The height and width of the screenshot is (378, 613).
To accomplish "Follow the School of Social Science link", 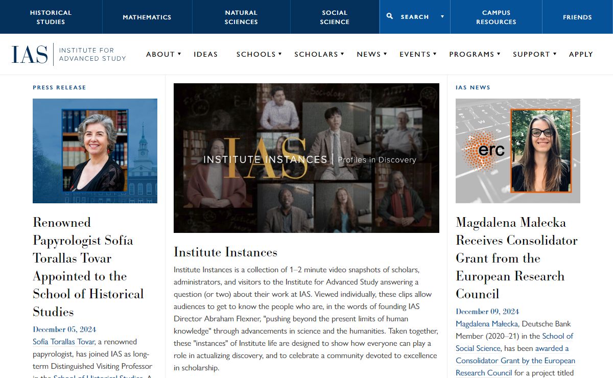I will 514,342.
